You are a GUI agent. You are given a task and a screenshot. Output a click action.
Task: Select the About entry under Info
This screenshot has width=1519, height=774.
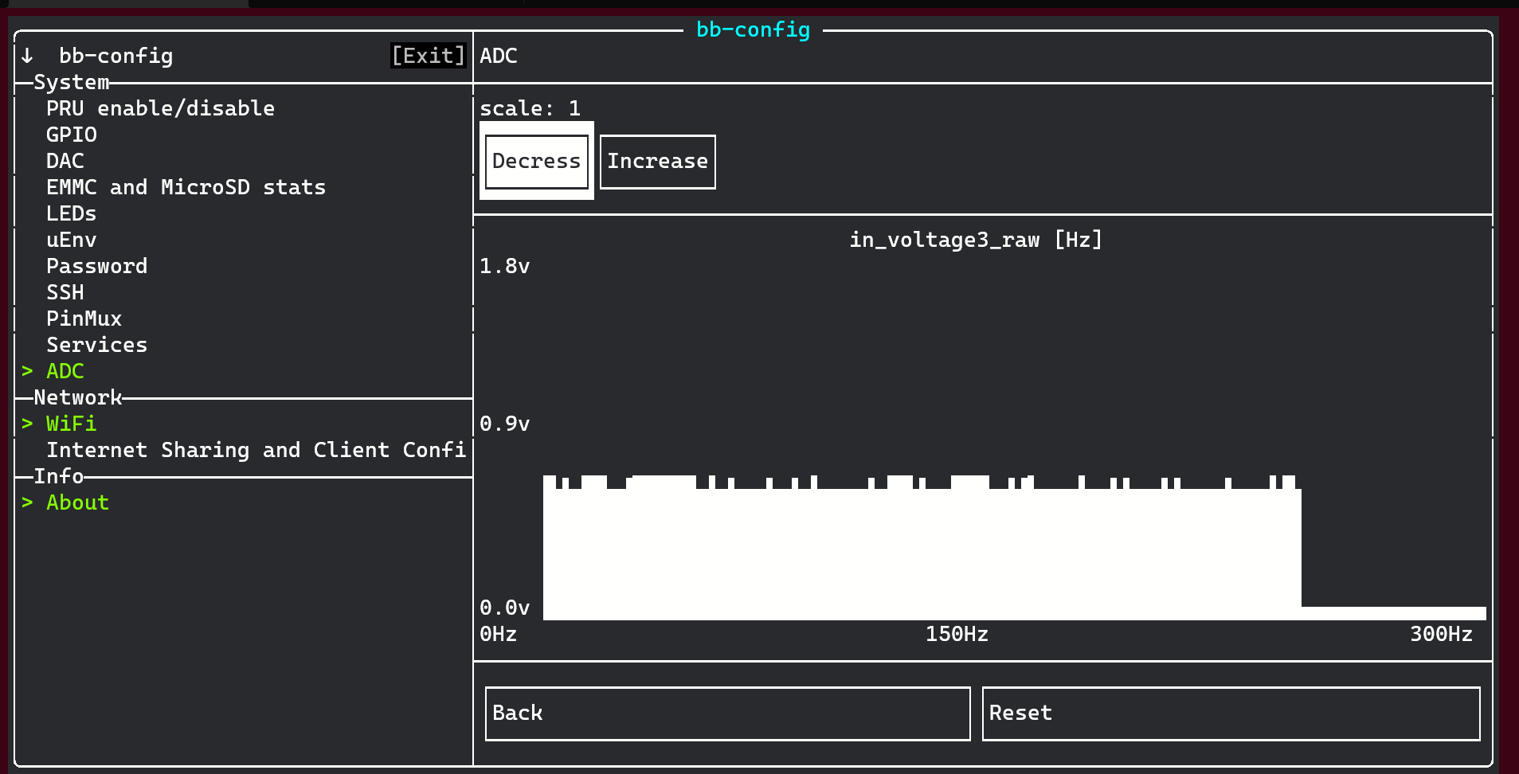[x=77, y=502]
